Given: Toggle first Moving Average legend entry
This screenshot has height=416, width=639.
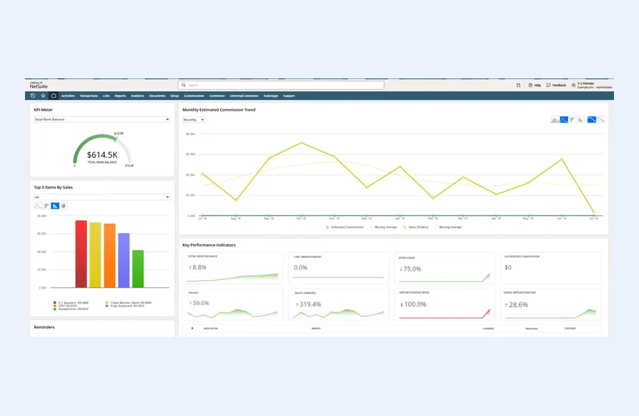Looking at the screenshot, I should point(383,227).
